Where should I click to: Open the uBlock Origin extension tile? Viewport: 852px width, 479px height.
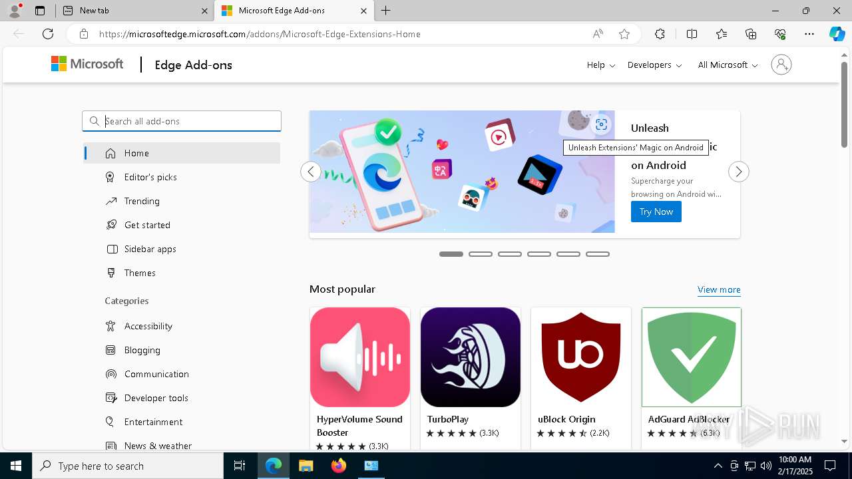tap(581, 378)
